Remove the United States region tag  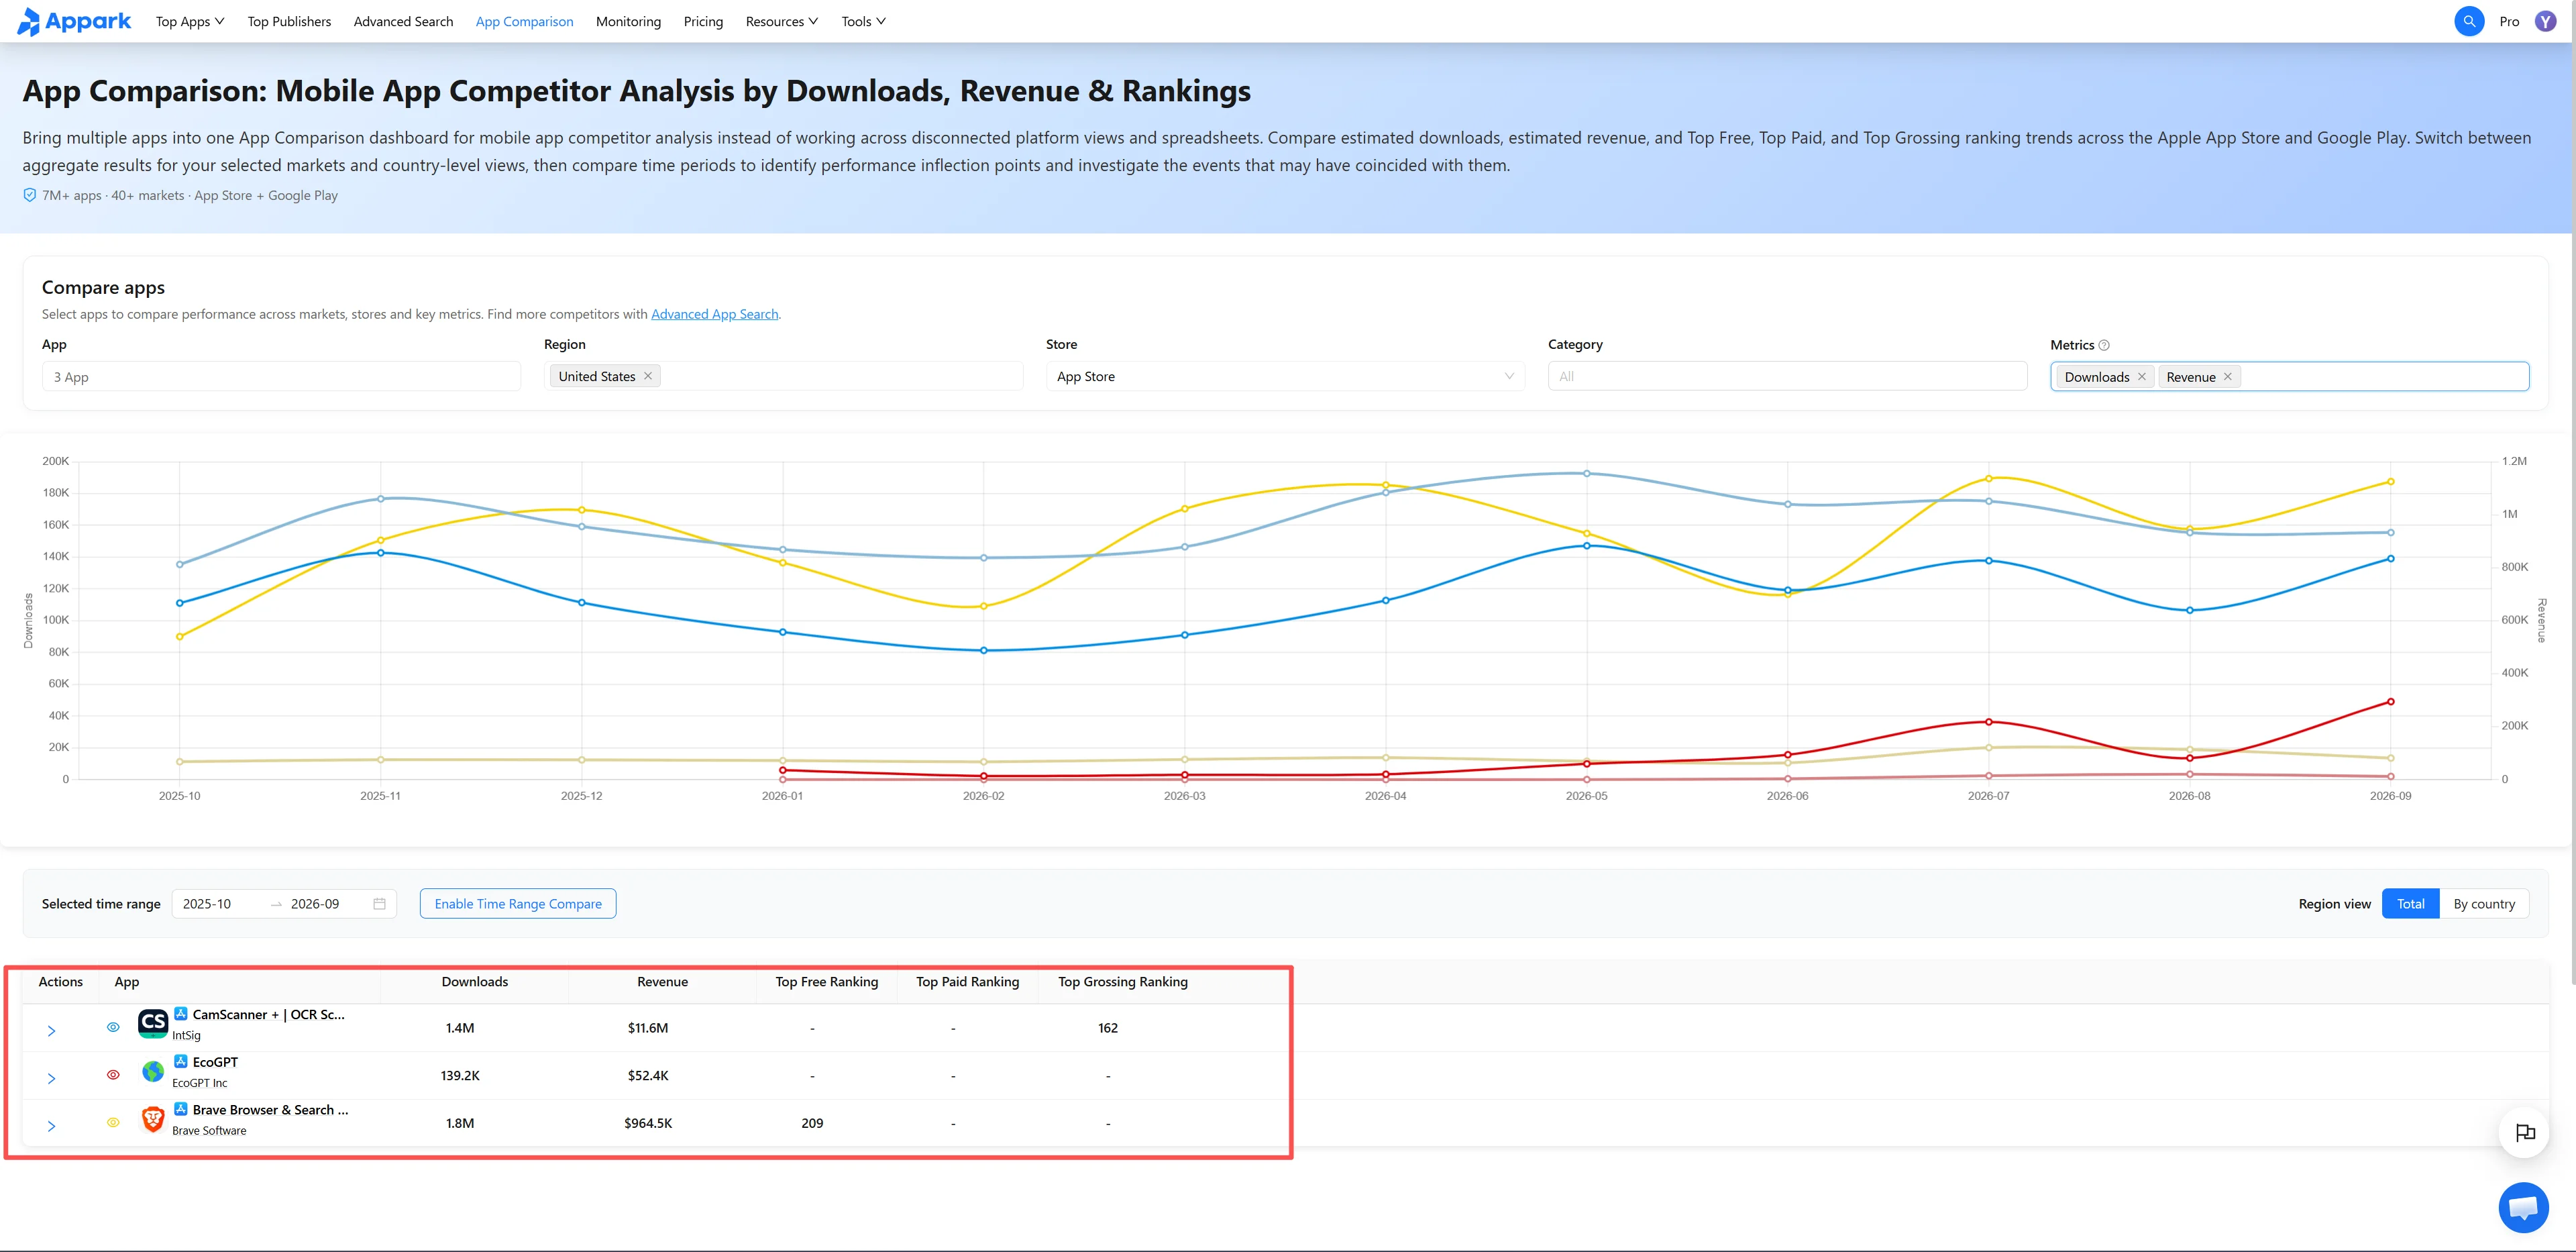click(648, 376)
